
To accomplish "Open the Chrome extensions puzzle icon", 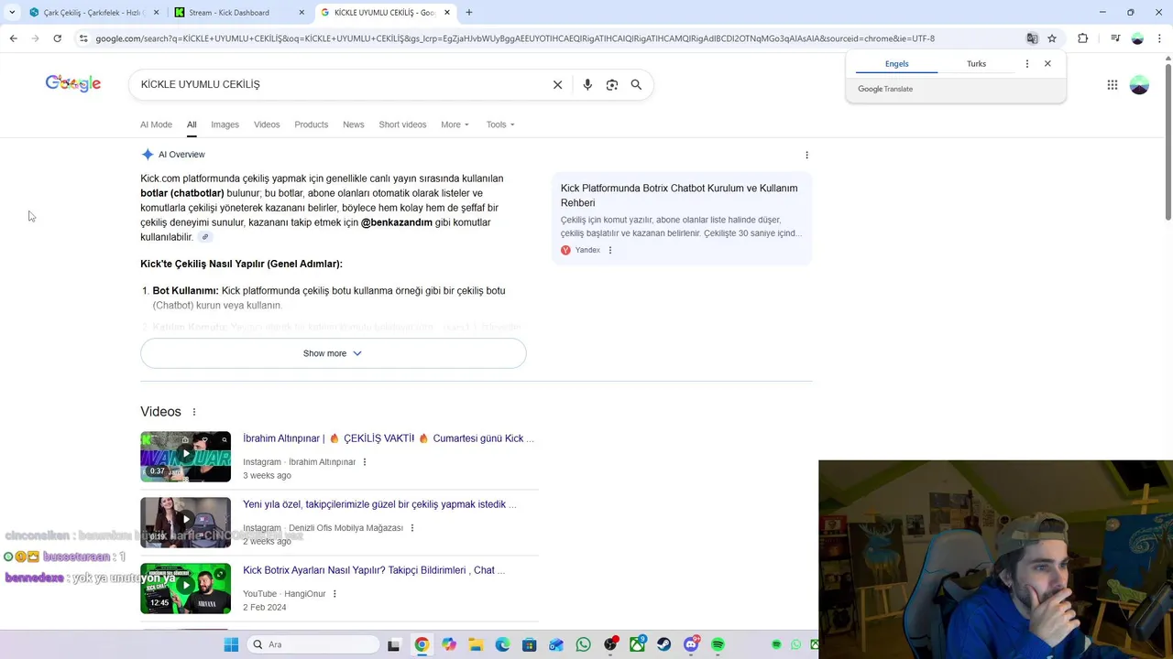I will (1082, 38).
